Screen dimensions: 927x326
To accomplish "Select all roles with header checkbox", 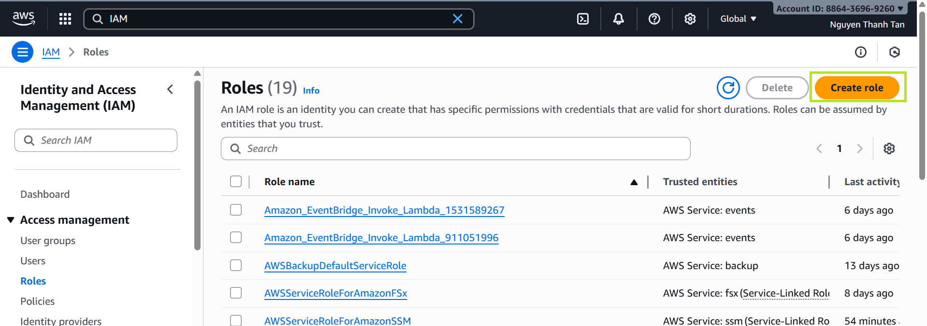I will (x=236, y=181).
